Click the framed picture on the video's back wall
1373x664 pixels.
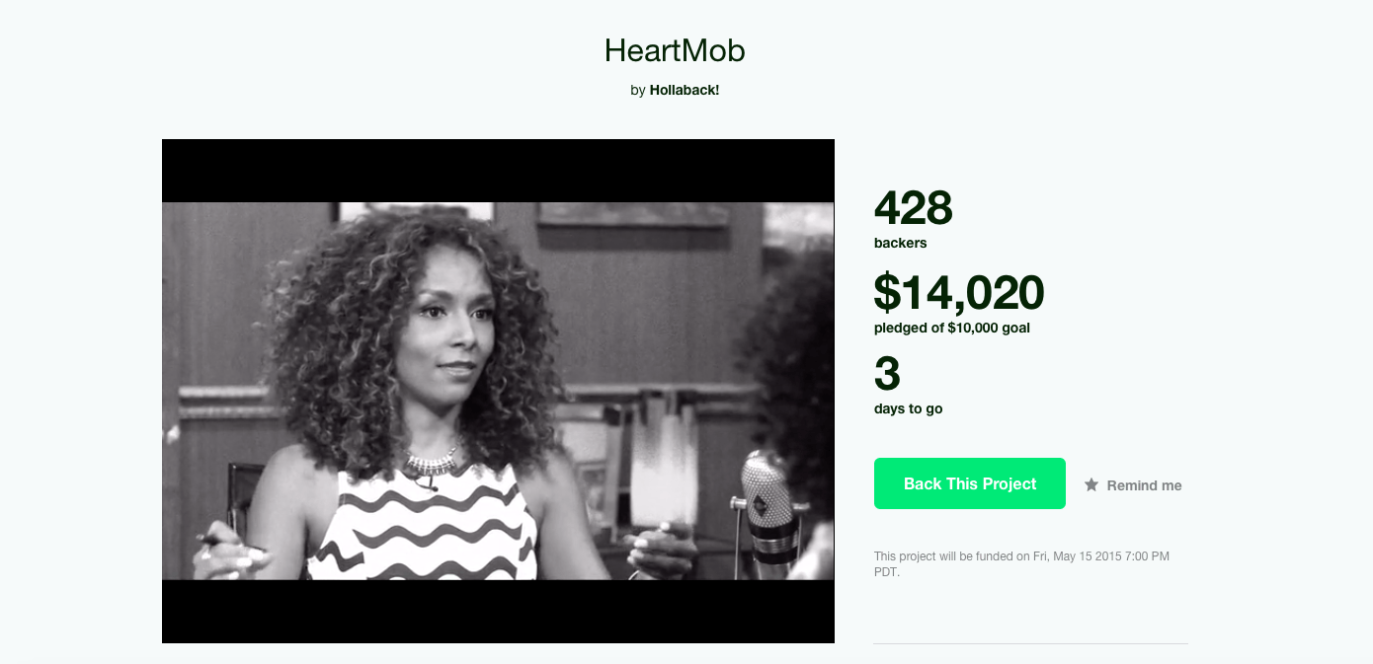tap(632, 213)
